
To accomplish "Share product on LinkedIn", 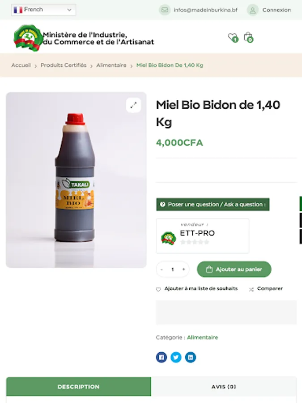I will (191, 357).
